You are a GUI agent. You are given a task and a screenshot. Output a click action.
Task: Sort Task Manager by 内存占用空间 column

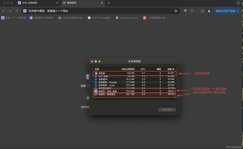click(128, 69)
